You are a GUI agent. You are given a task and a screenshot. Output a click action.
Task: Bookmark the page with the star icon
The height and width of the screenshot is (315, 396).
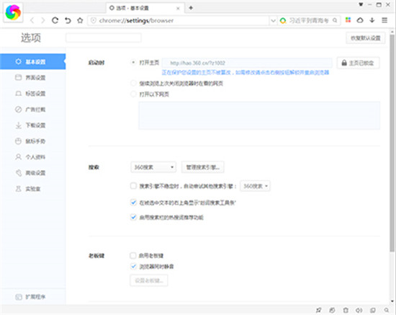coord(80,20)
